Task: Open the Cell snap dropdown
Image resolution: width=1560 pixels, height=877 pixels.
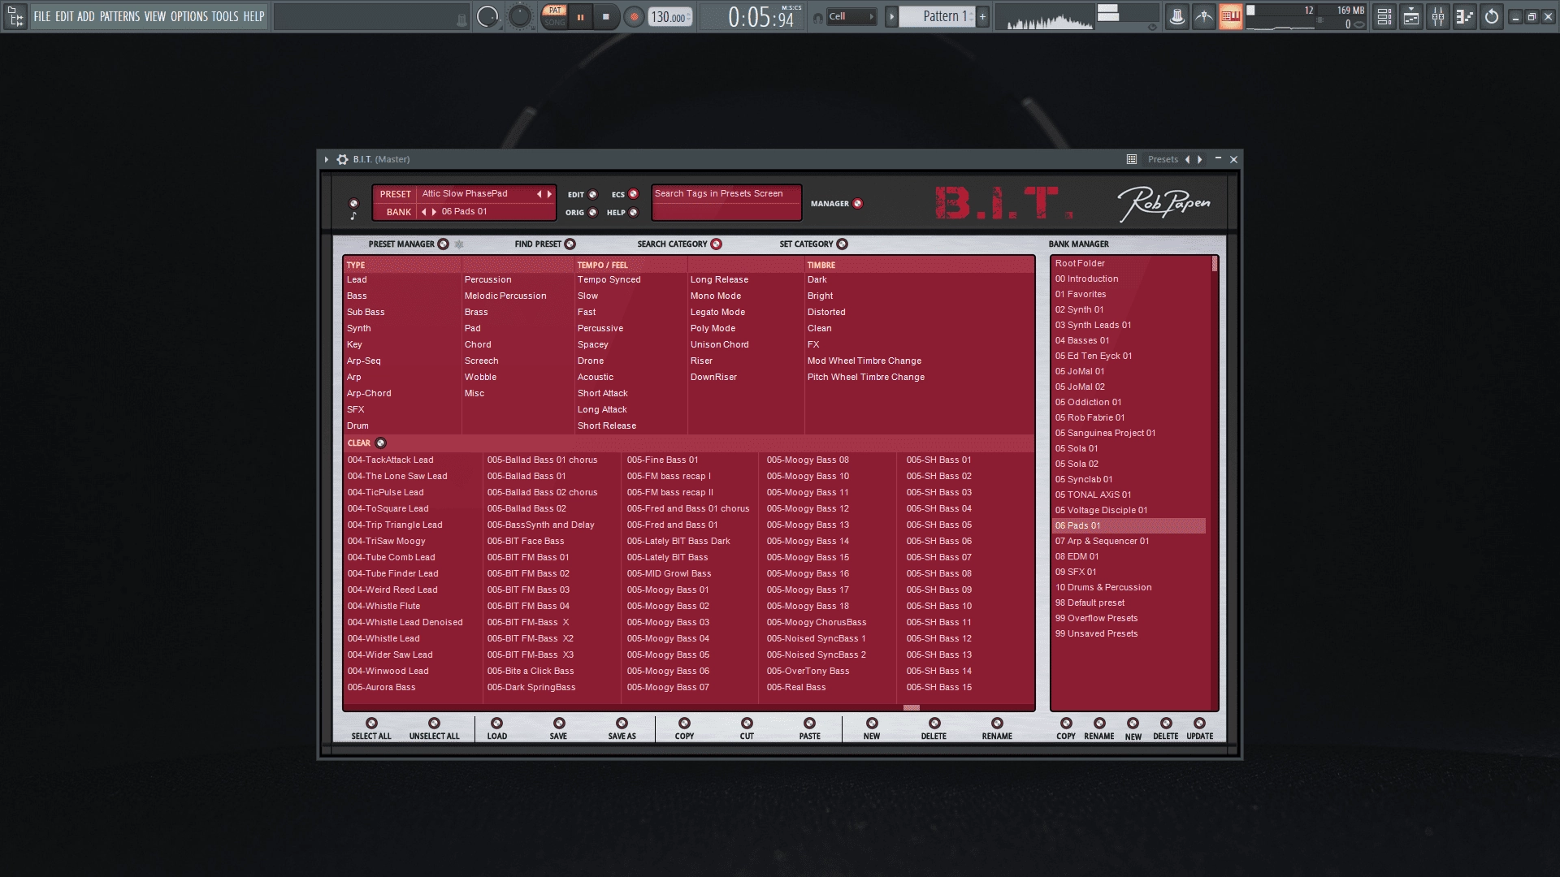Action: click(851, 16)
